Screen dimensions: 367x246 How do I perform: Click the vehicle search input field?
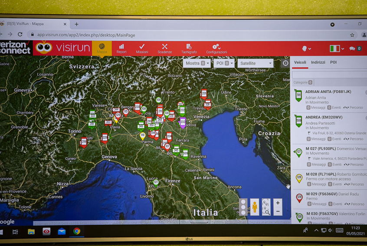click(329, 75)
